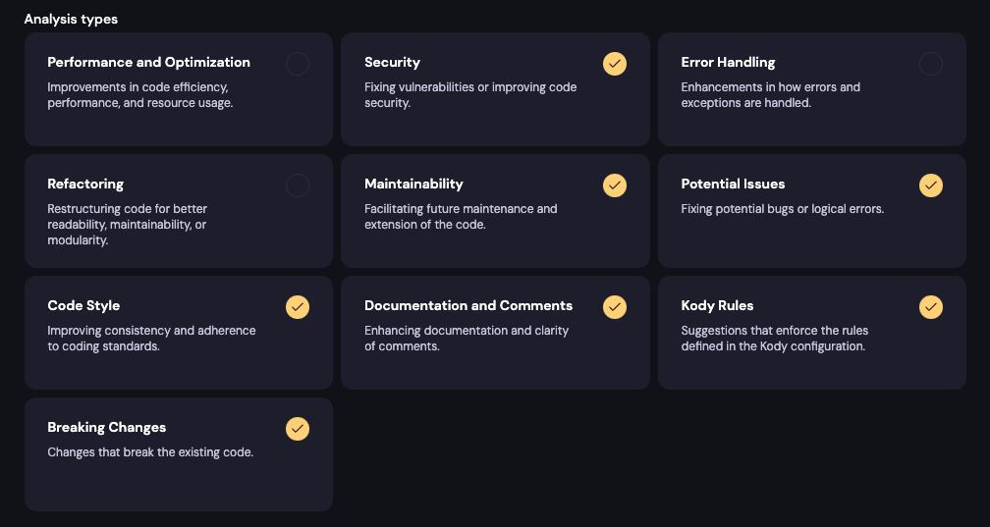990x527 pixels.
Task: Select the Performance and Optimization card title
Action: [x=148, y=62]
